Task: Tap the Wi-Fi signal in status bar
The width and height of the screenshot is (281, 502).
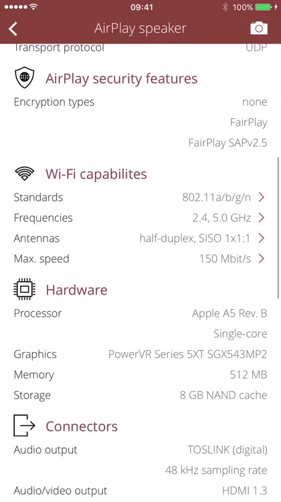Action: pos(33,7)
